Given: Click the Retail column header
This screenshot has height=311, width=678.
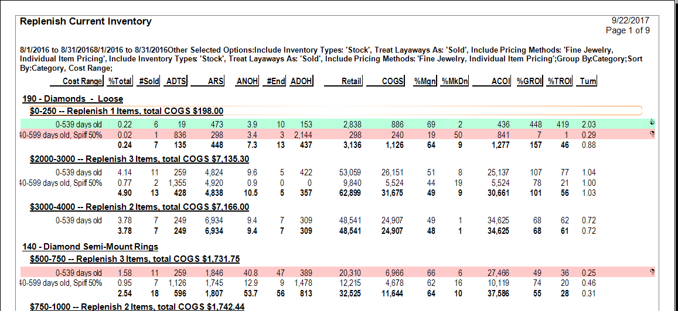Looking at the screenshot, I should click(x=352, y=81).
